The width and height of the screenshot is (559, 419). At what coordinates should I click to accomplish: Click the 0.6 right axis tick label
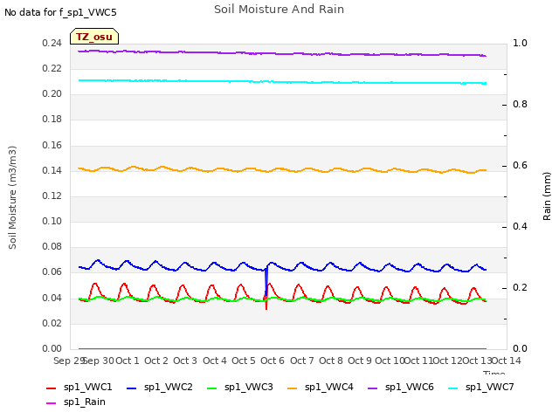[520, 166]
